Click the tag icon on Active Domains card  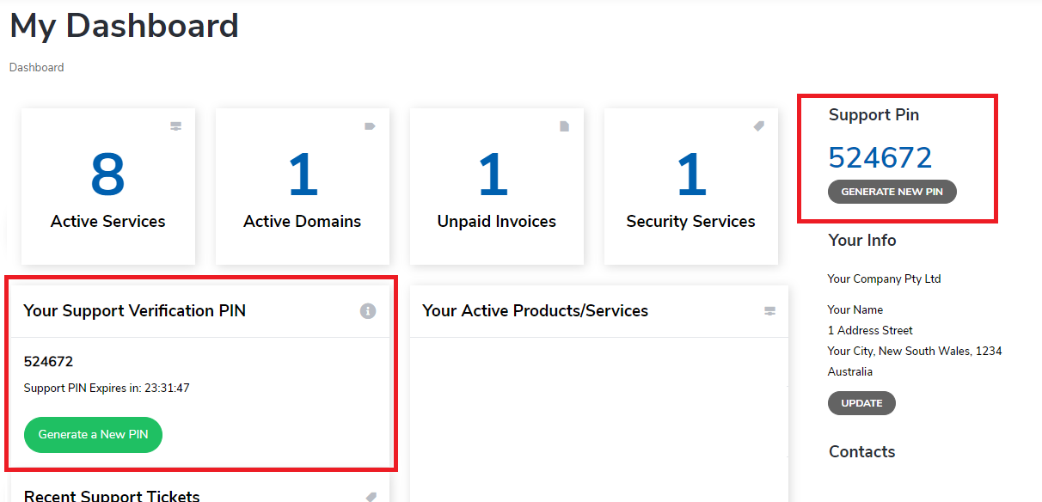[371, 126]
